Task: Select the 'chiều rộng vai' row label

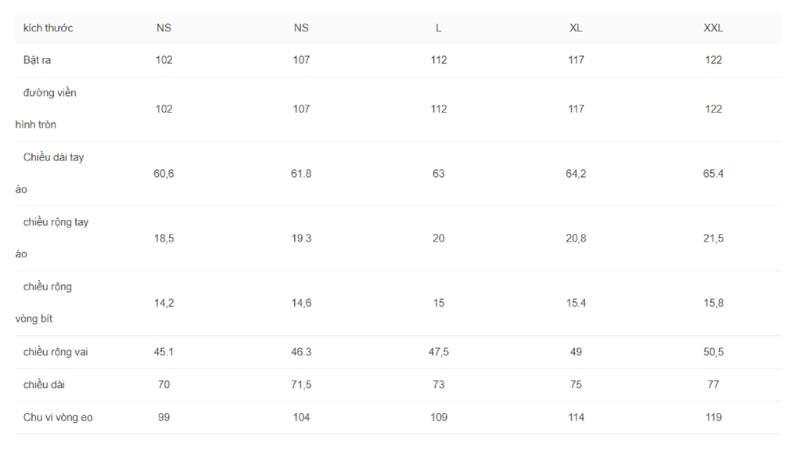Action: pos(56,352)
